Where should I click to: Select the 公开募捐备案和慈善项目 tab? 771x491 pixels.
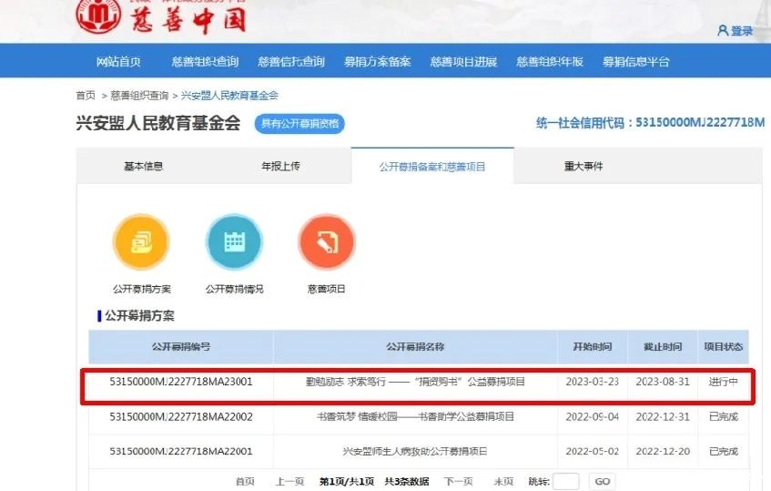[x=432, y=167]
